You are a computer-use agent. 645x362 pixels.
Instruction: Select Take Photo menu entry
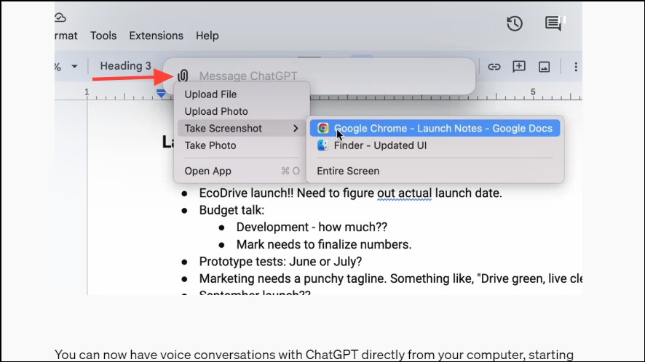coord(242,145)
